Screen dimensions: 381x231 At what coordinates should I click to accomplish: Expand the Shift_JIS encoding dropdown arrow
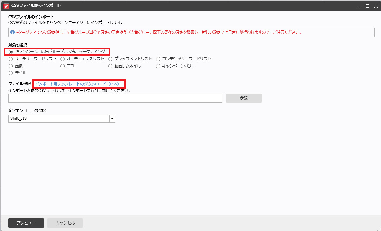[112, 119]
